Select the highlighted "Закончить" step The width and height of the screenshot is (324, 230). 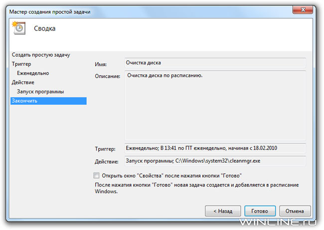coord(48,101)
